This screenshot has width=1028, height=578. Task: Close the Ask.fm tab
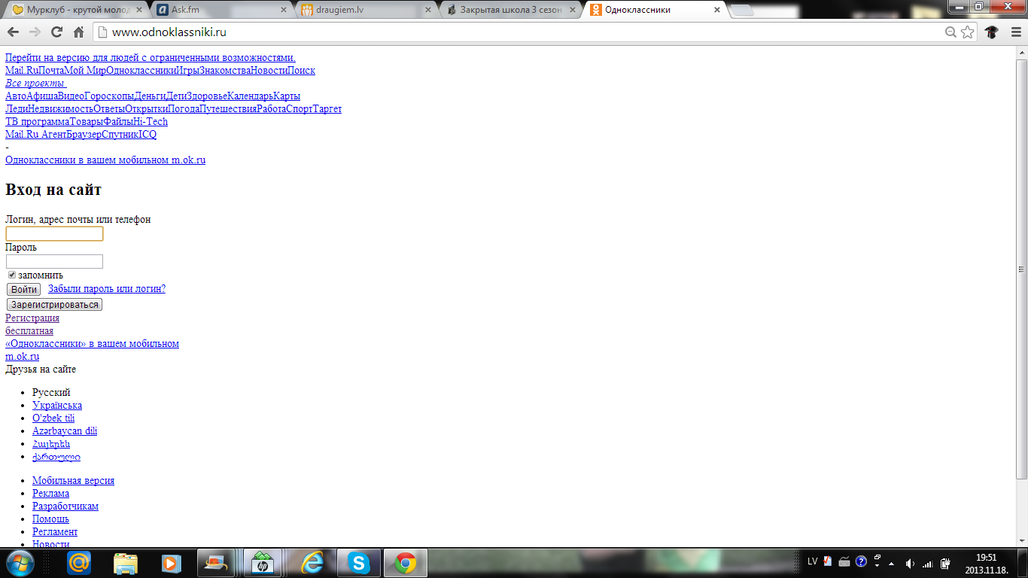(283, 11)
